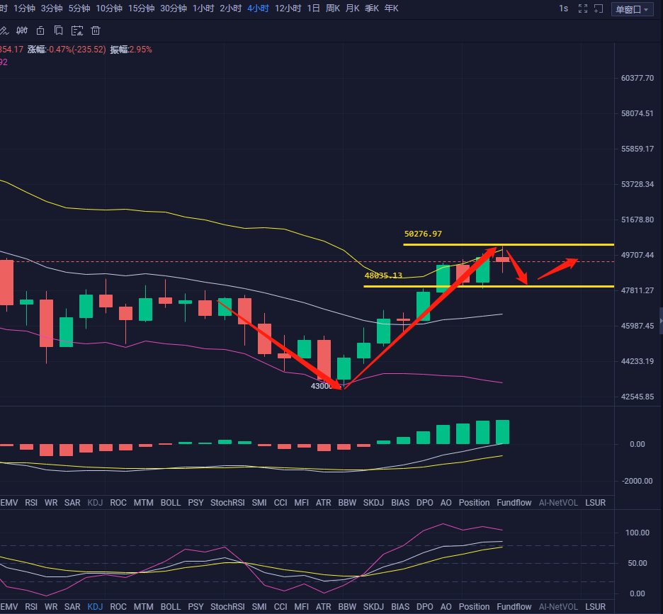This screenshot has height=614, width=663.
Task: Select SKDJ in the bottom indicator row
Action: click(373, 607)
